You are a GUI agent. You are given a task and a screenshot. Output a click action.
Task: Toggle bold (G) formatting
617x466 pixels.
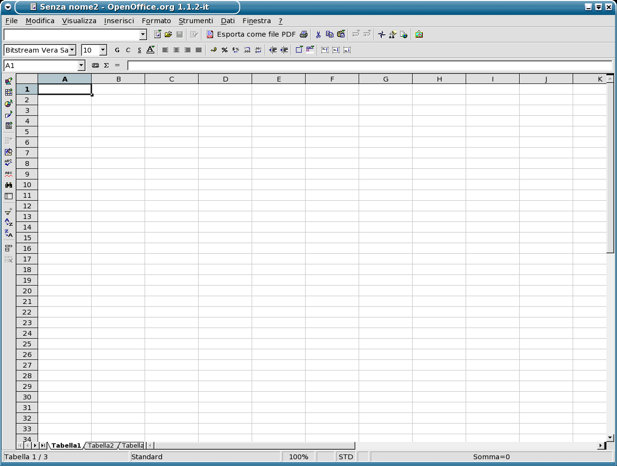coord(117,50)
